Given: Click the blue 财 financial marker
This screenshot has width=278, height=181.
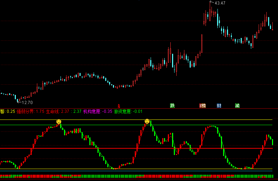Looking at the screenshot, I should (219, 106).
